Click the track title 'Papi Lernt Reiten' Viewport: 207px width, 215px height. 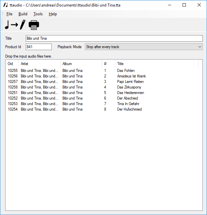click(130, 82)
